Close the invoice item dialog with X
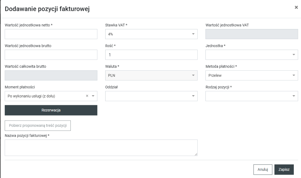This screenshot has height=178, width=301. [x=296, y=7]
